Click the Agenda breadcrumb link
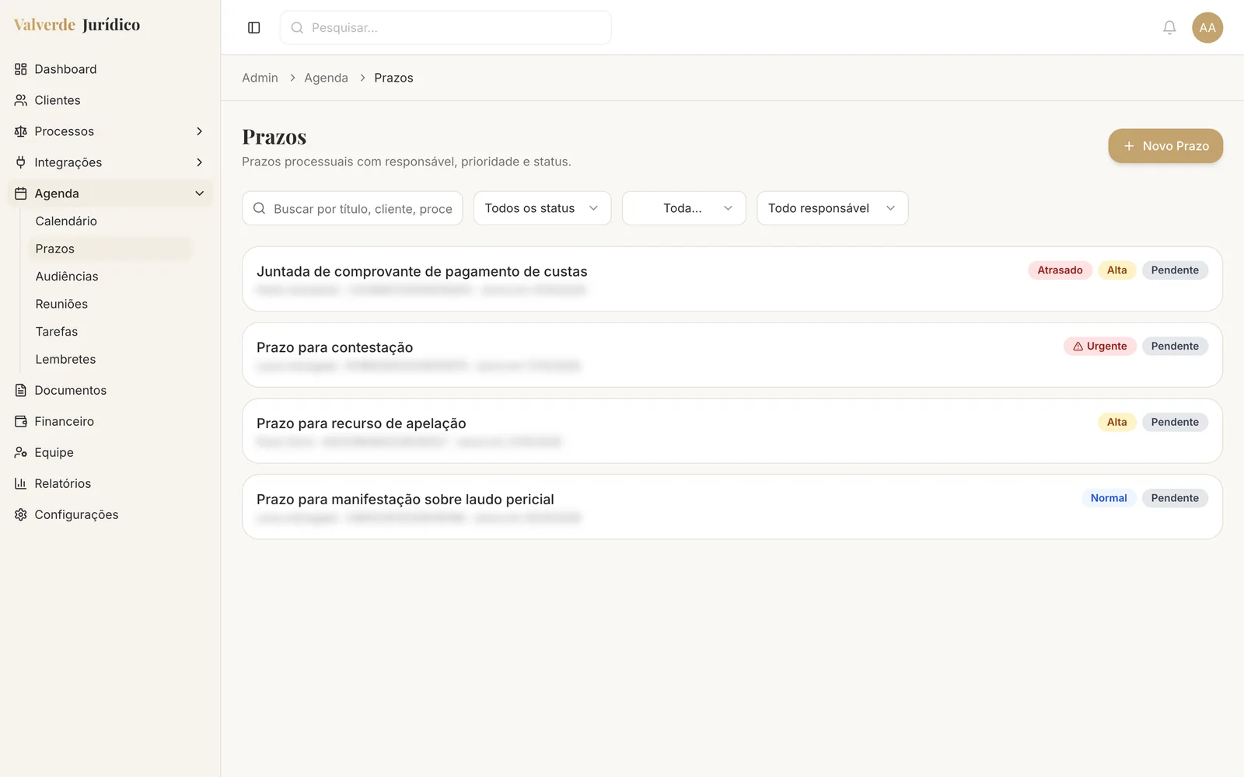Viewport: 1244px width, 777px height. pyautogui.click(x=326, y=78)
